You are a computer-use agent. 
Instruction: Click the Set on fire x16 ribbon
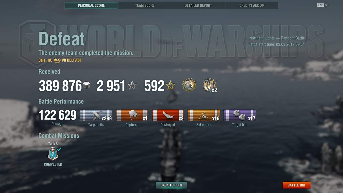coord(204,115)
